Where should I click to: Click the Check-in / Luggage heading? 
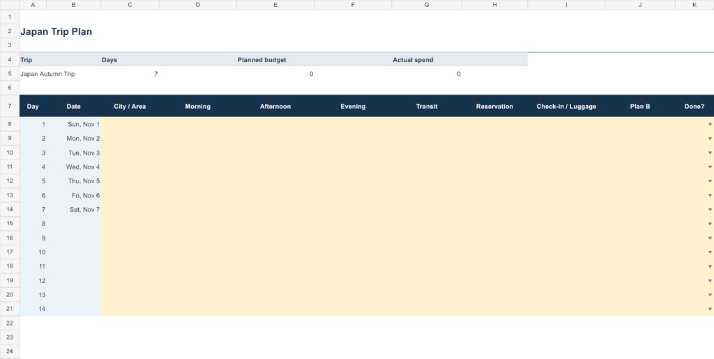click(566, 107)
